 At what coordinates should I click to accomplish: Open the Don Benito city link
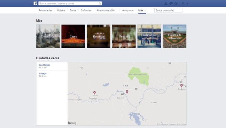pos(44,65)
